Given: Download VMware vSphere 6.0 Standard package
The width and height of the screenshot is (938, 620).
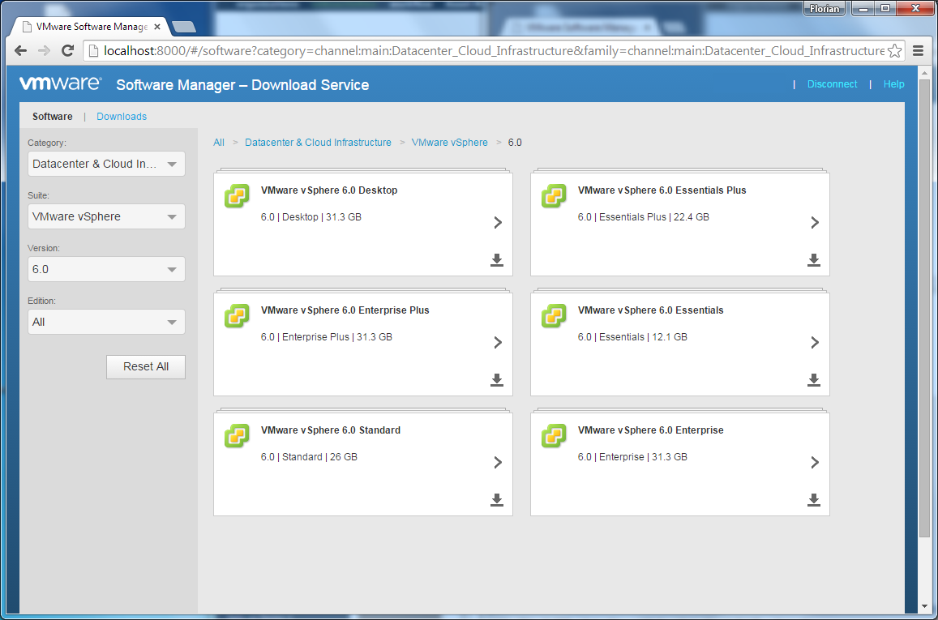Looking at the screenshot, I should [x=496, y=500].
